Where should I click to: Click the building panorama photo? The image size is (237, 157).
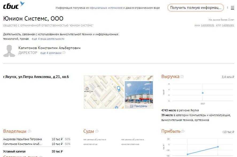pyautogui.click(x=139, y=92)
